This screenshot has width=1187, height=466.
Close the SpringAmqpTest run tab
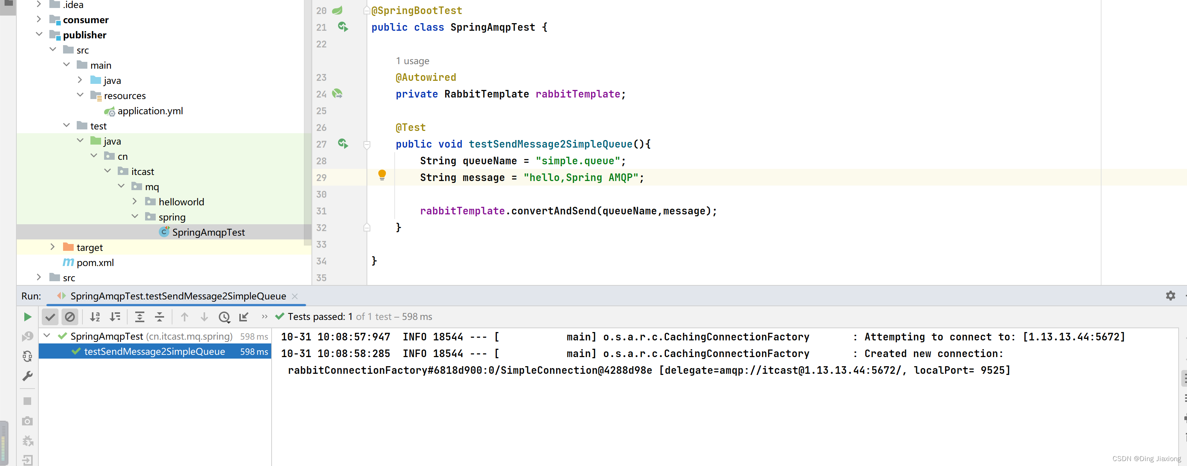[x=295, y=296]
